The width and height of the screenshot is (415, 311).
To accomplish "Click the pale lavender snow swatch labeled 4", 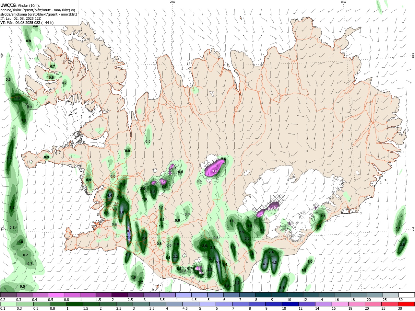I will [x=184, y=295].
